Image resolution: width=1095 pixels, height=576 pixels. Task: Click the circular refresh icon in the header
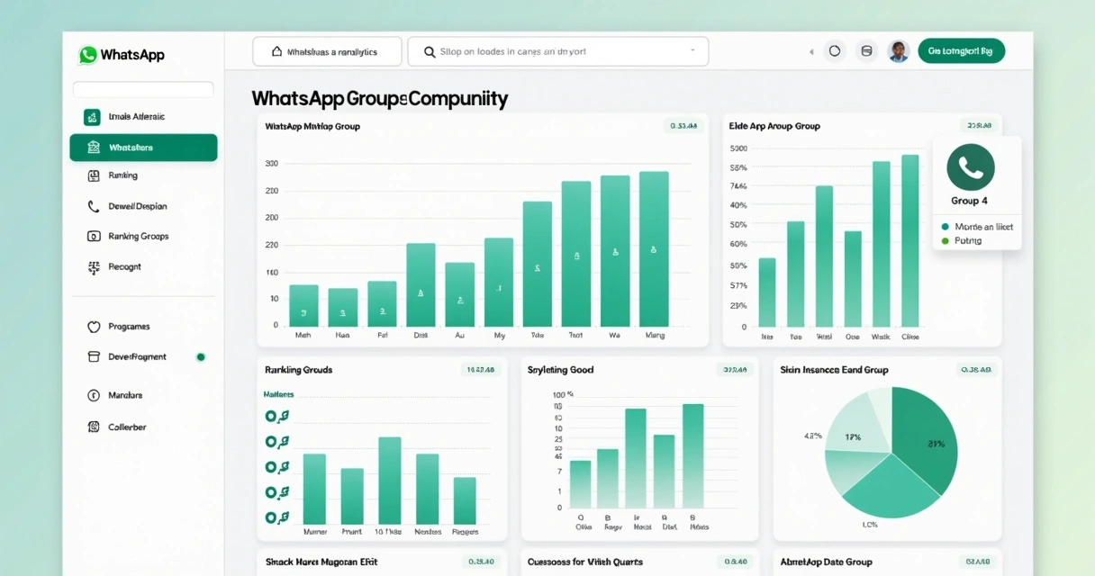(835, 51)
